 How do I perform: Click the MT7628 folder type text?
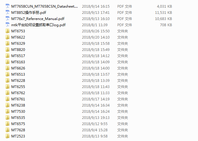(123, 130)
